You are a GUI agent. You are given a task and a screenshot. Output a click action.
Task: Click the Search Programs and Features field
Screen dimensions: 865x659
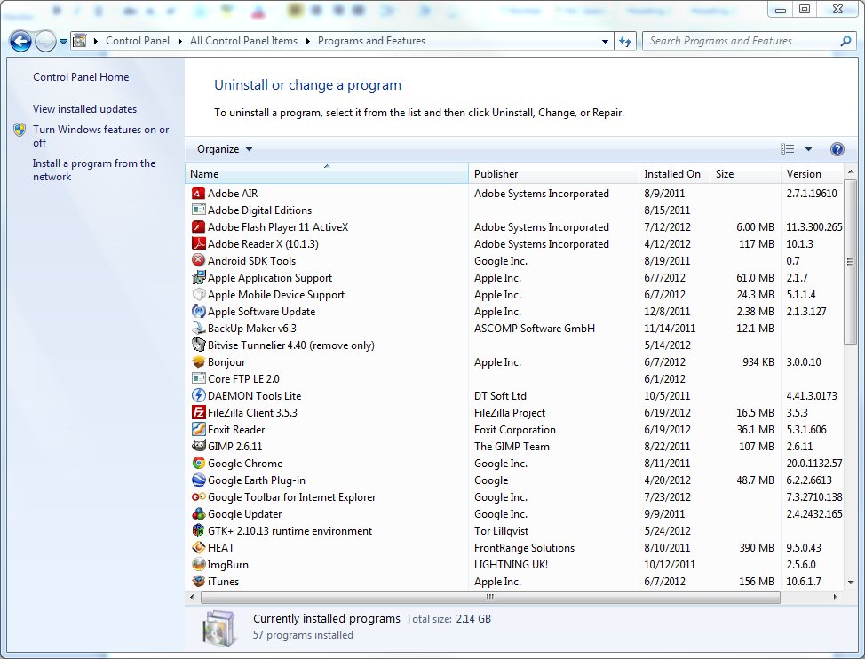point(742,41)
